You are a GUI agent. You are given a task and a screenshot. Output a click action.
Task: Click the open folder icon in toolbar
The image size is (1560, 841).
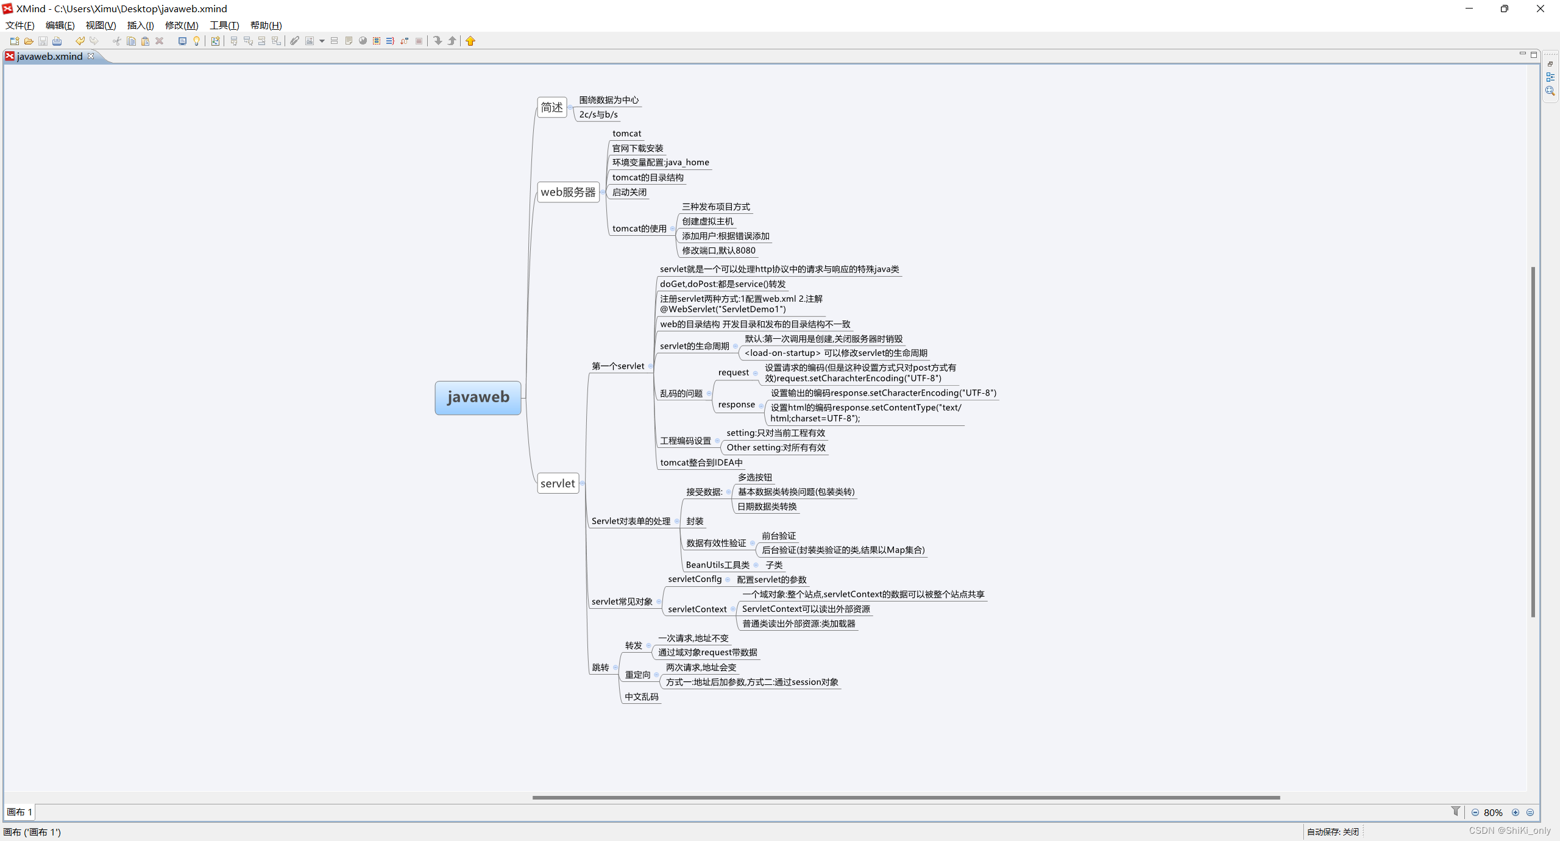pyautogui.click(x=29, y=41)
